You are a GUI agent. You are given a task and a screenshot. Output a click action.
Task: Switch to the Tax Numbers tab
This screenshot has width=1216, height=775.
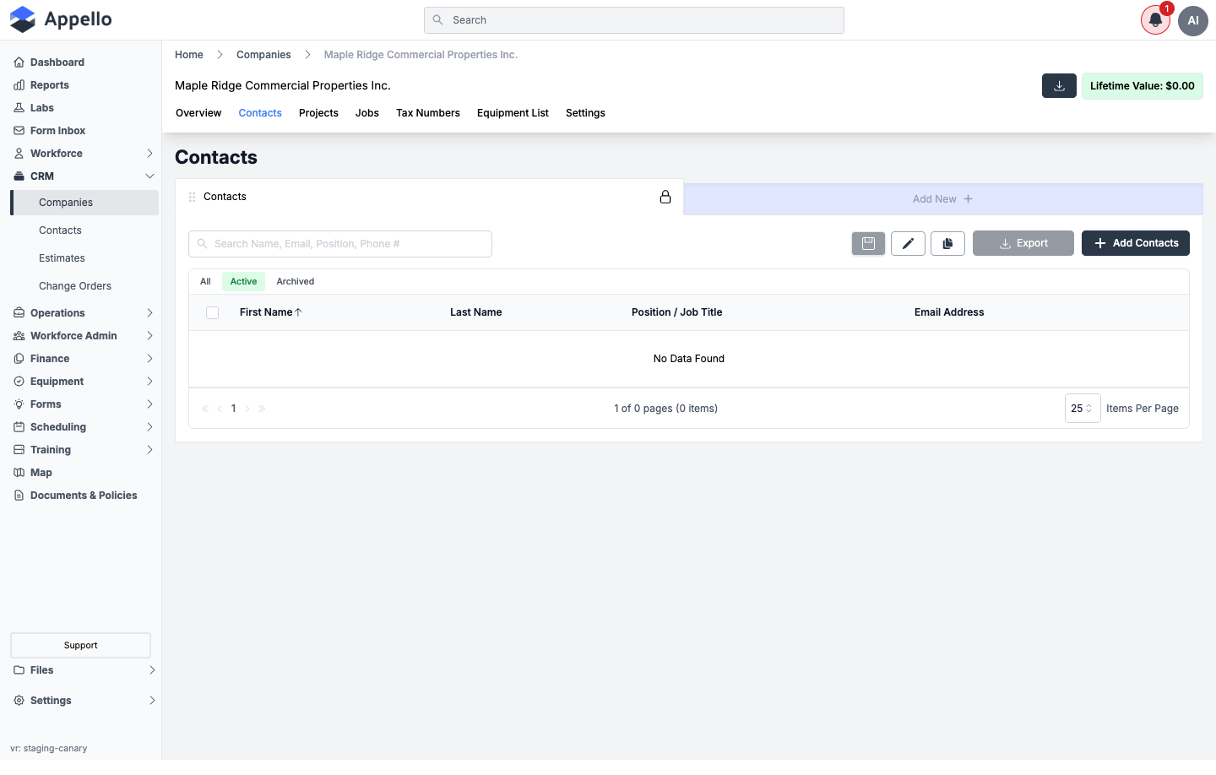428,113
